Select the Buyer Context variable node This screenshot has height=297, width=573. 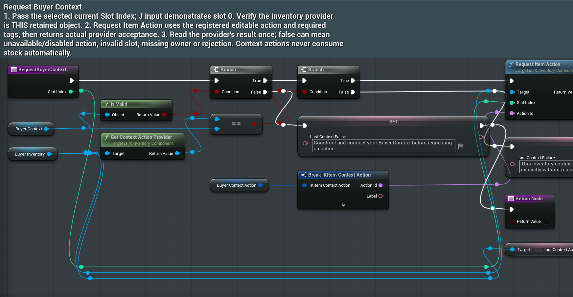tap(31, 129)
